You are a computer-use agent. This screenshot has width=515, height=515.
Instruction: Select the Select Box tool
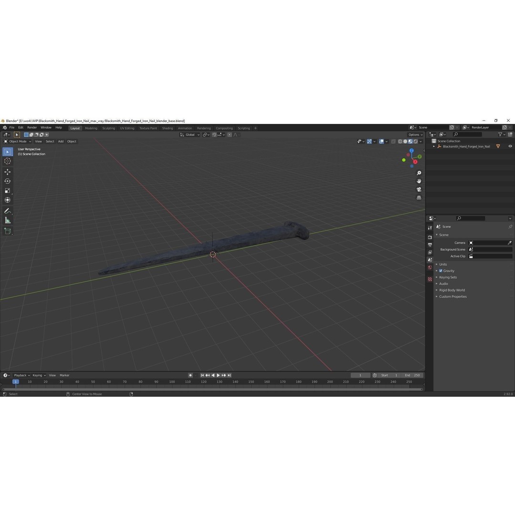pos(8,152)
